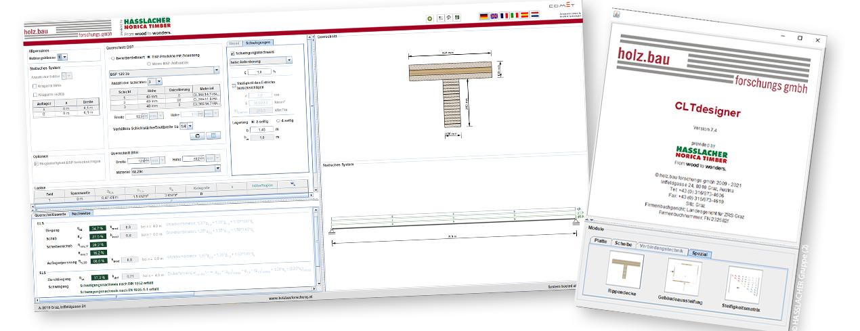This screenshot has height=331, width=860.
Task: Open the Steifigkeitsmatrix module
Action: point(744,284)
